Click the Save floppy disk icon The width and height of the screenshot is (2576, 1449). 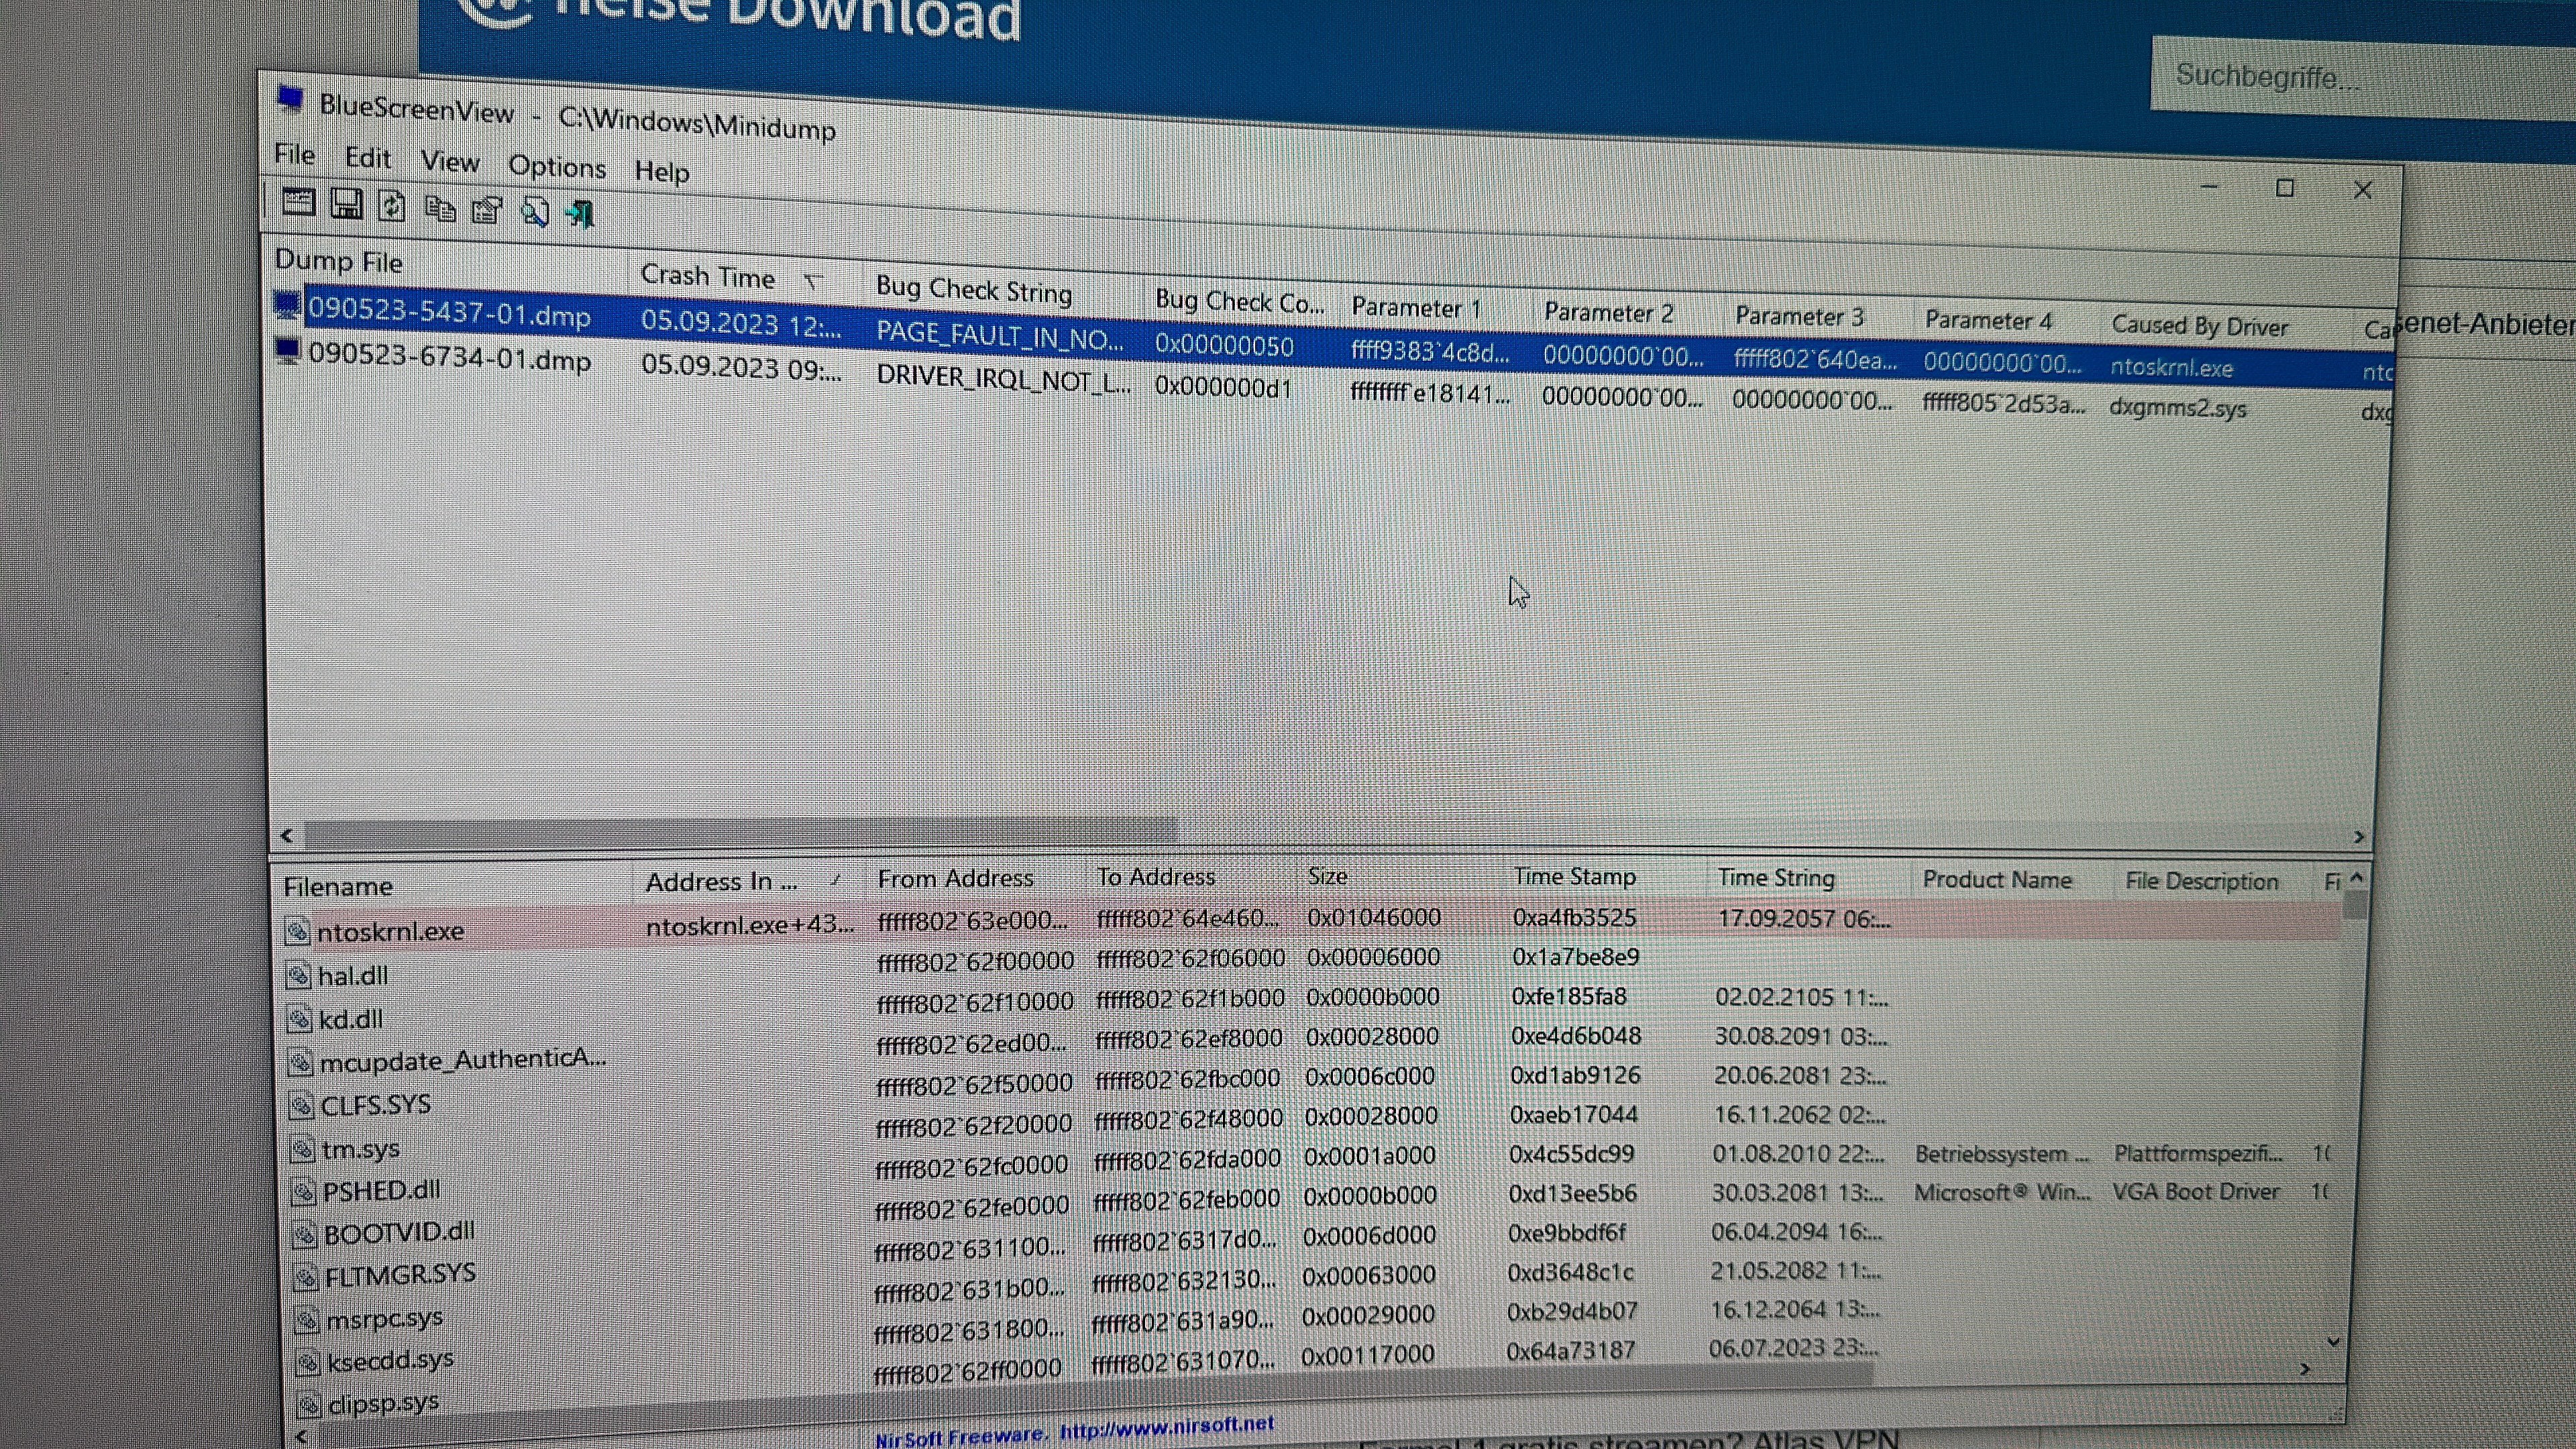[346, 205]
